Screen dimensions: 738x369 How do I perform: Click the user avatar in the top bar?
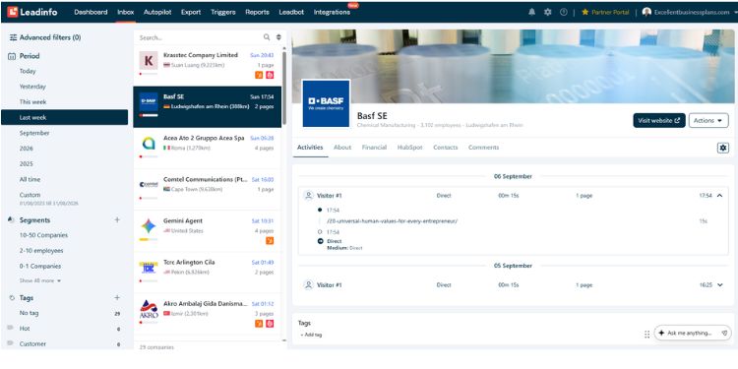(646, 12)
